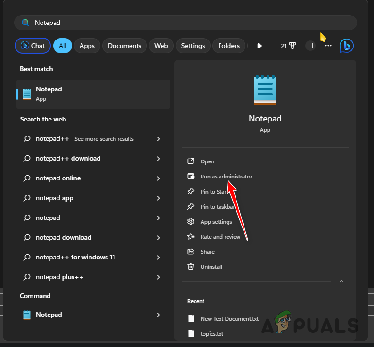Click the Pin to taskbar pin icon
Image resolution: width=374 pixels, height=347 pixels.
(191, 206)
